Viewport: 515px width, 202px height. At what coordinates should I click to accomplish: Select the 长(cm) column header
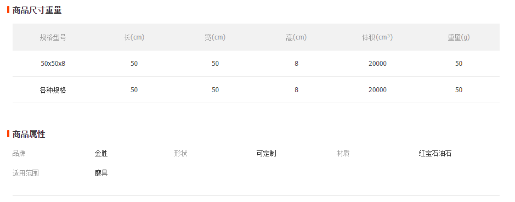(x=134, y=37)
